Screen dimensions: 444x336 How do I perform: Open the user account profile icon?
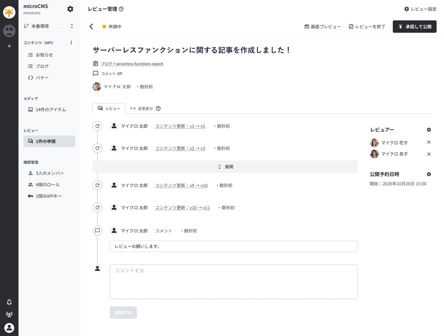pyautogui.click(x=9, y=327)
